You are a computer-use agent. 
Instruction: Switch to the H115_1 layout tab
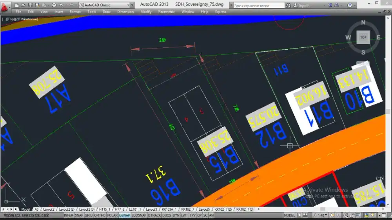tap(105, 209)
